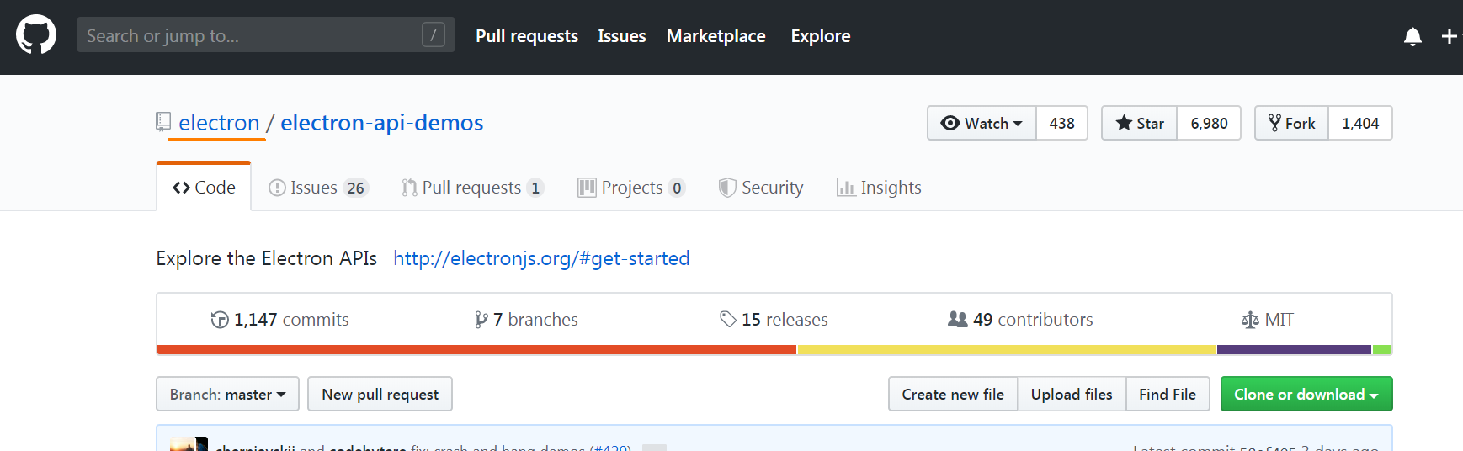Click the Issues count badge 26
This screenshot has width=1463, height=451.
coord(356,188)
